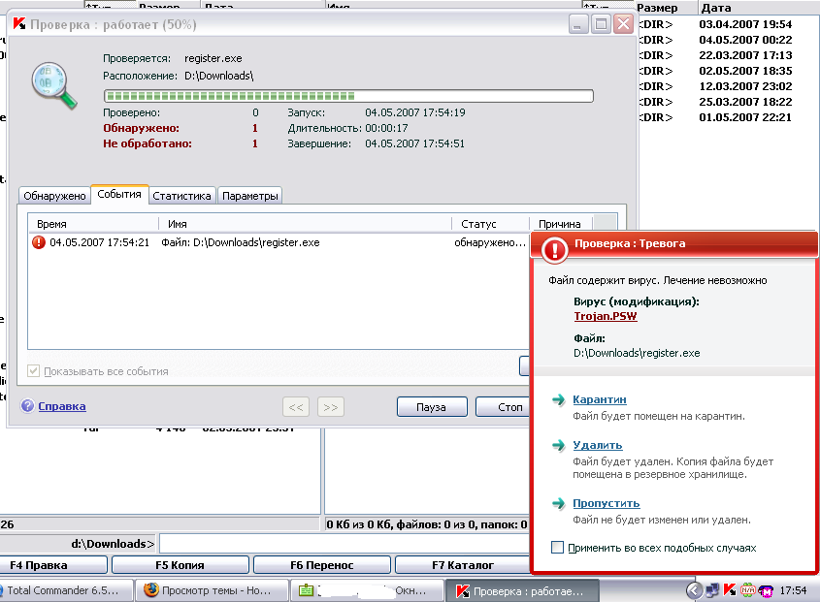Choose Удалить to delete the file
Viewport: 820px width, 602px height.
(597, 445)
